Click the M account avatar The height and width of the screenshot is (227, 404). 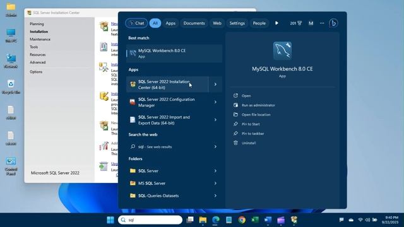click(x=311, y=23)
